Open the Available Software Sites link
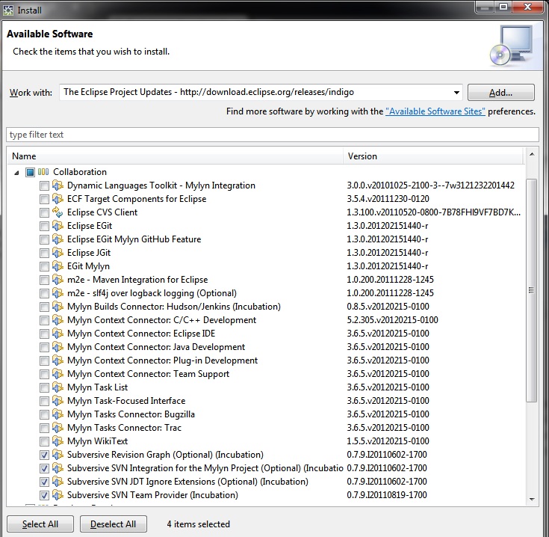Viewport: 549px width, 537px height. [x=435, y=111]
